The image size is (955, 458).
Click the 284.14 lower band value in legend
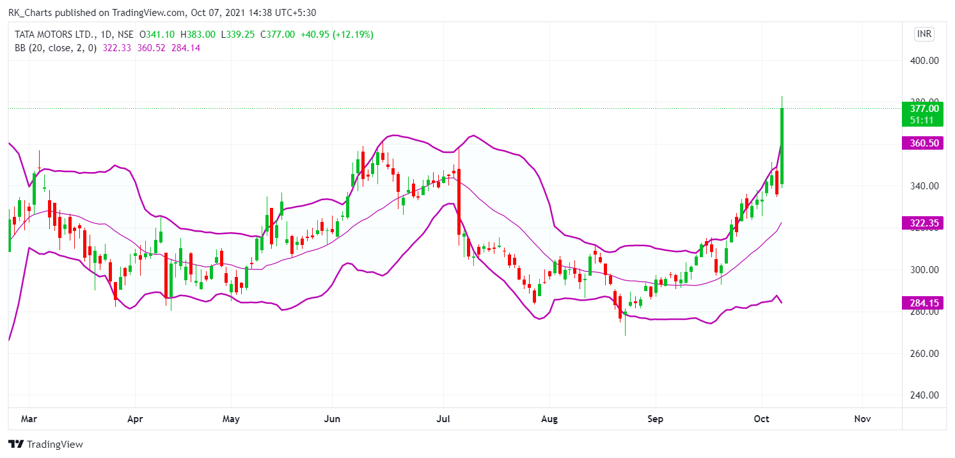(x=185, y=47)
